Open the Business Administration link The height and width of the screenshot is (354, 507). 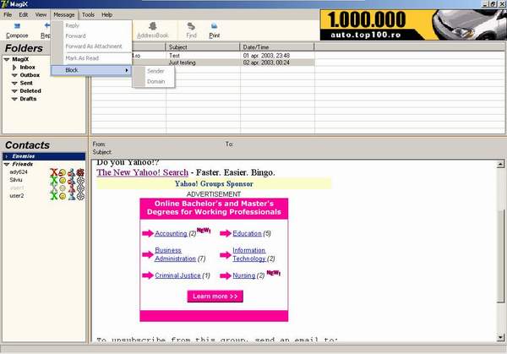175,254
